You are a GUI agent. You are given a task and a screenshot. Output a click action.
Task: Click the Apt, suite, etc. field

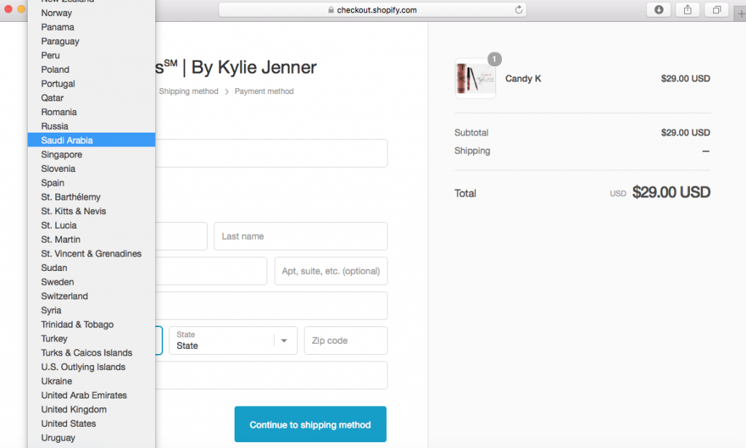coord(331,271)
